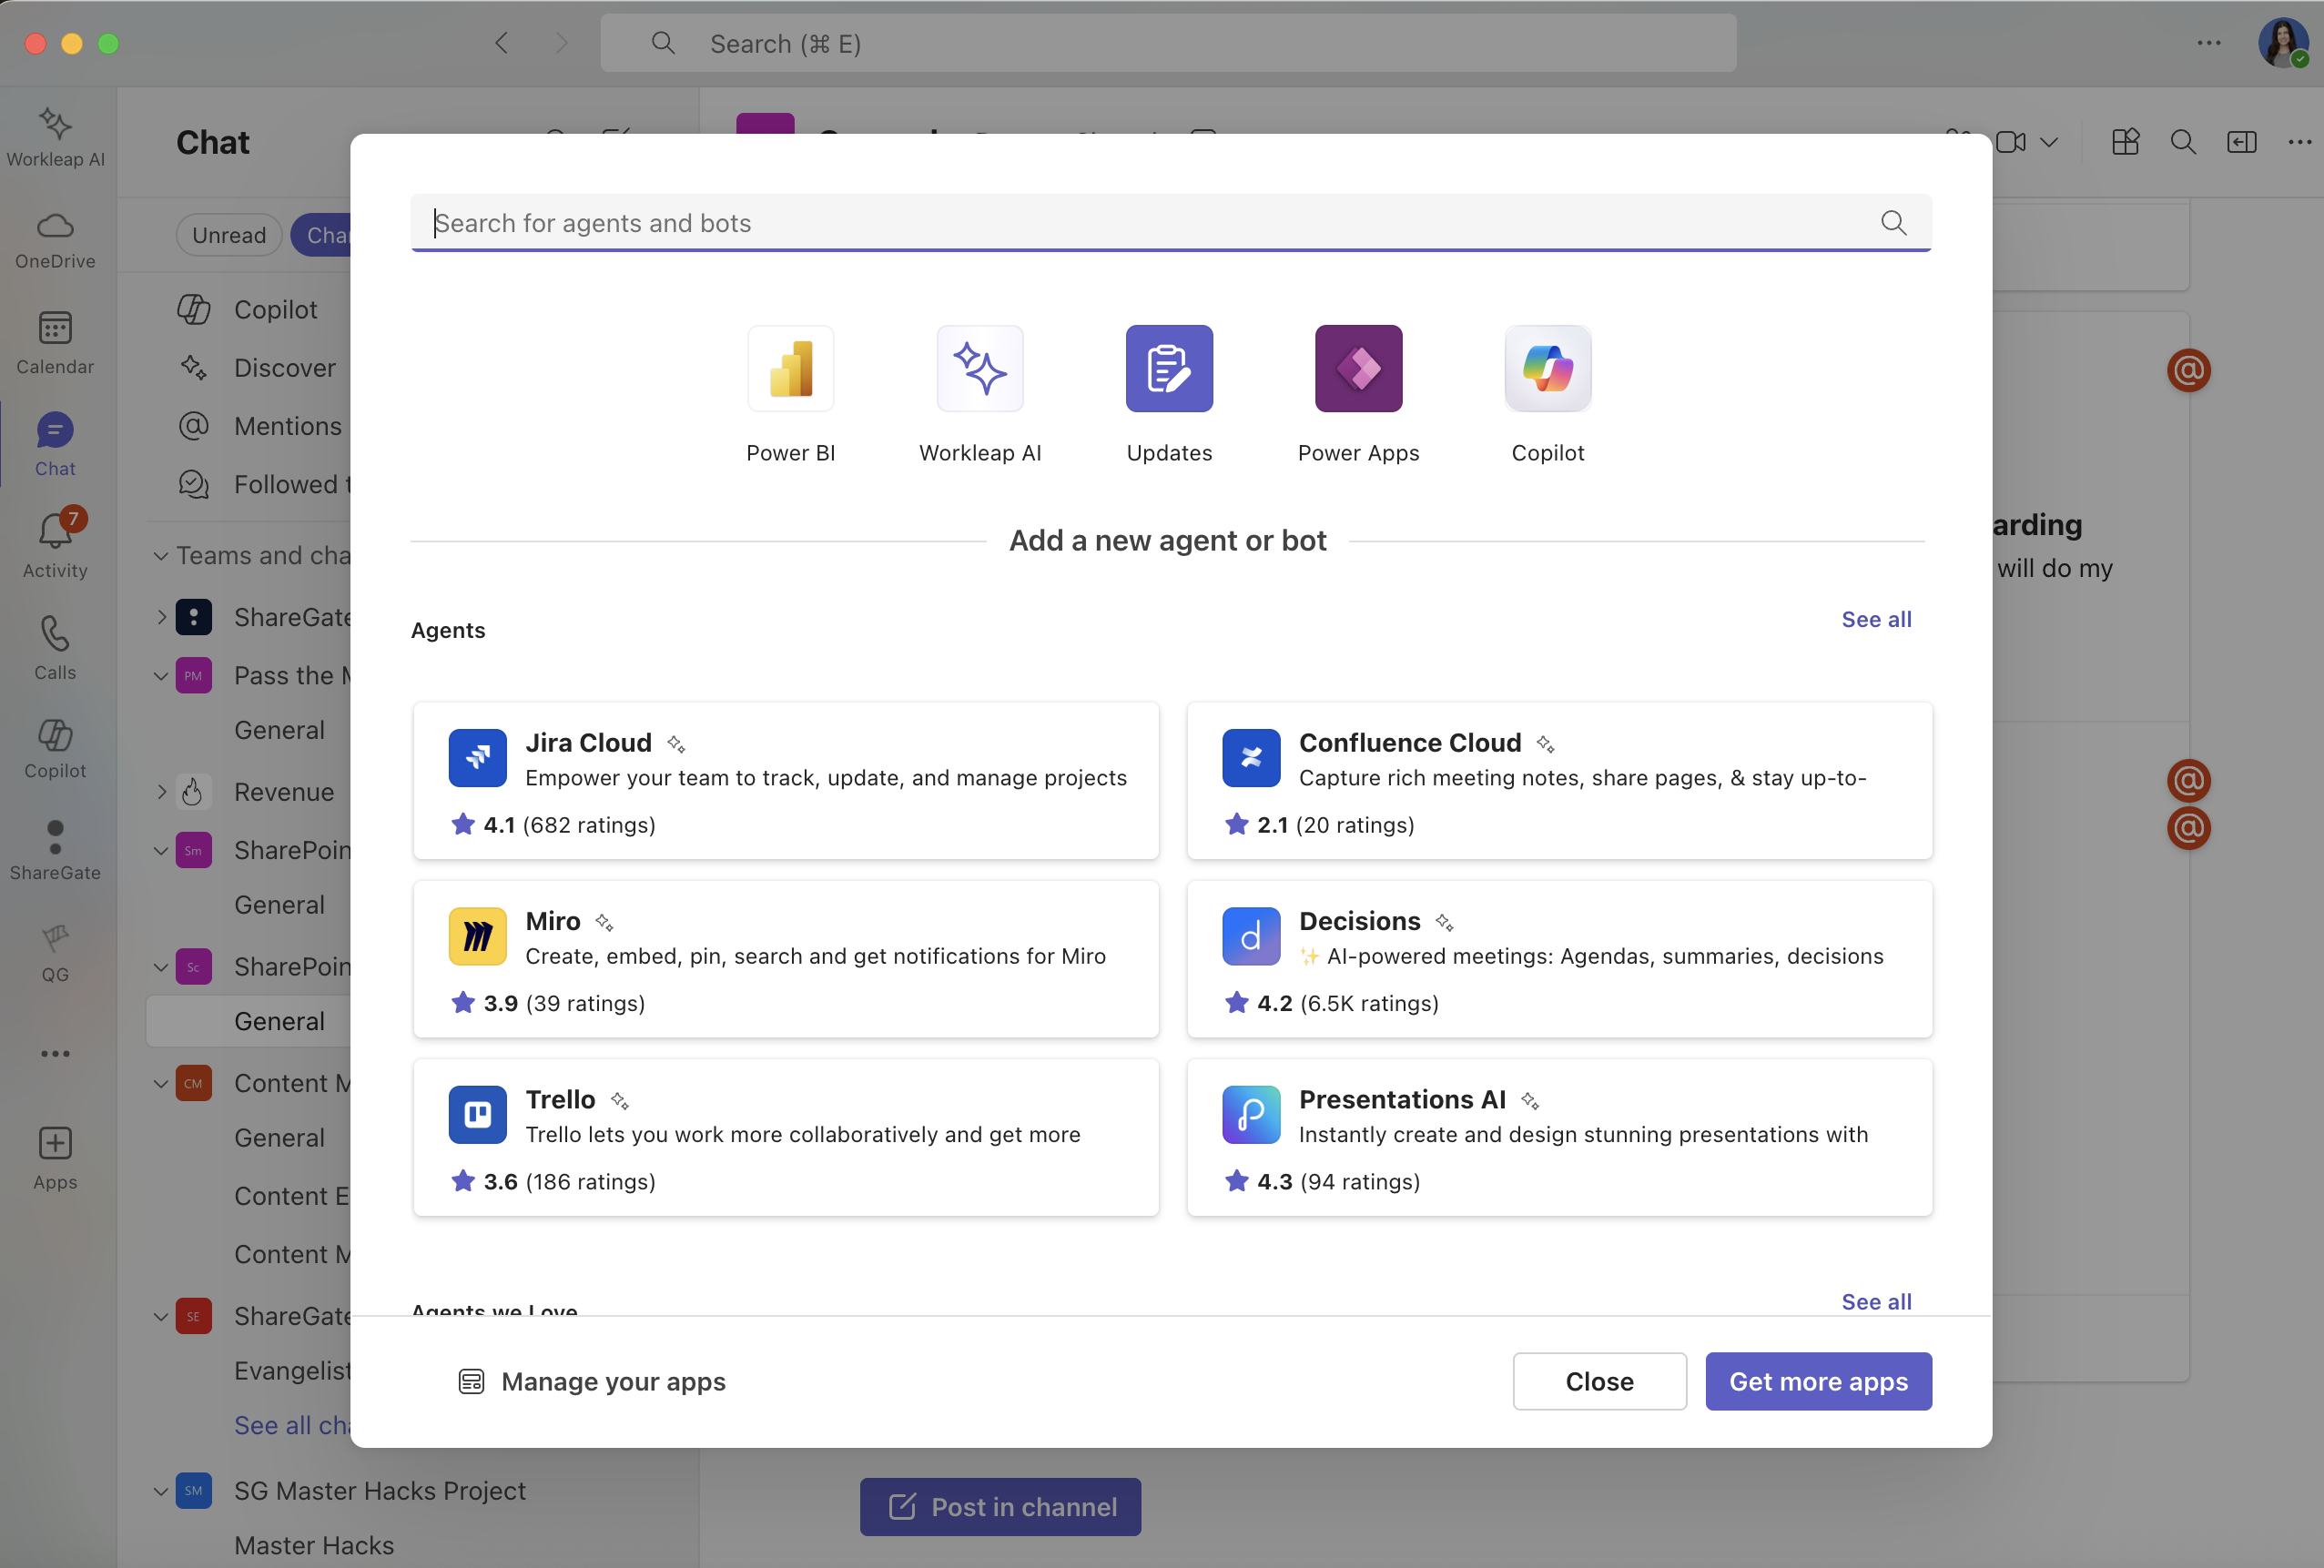Open the Updates app icon
2324x1568 pixels.
coord(1168,369)
